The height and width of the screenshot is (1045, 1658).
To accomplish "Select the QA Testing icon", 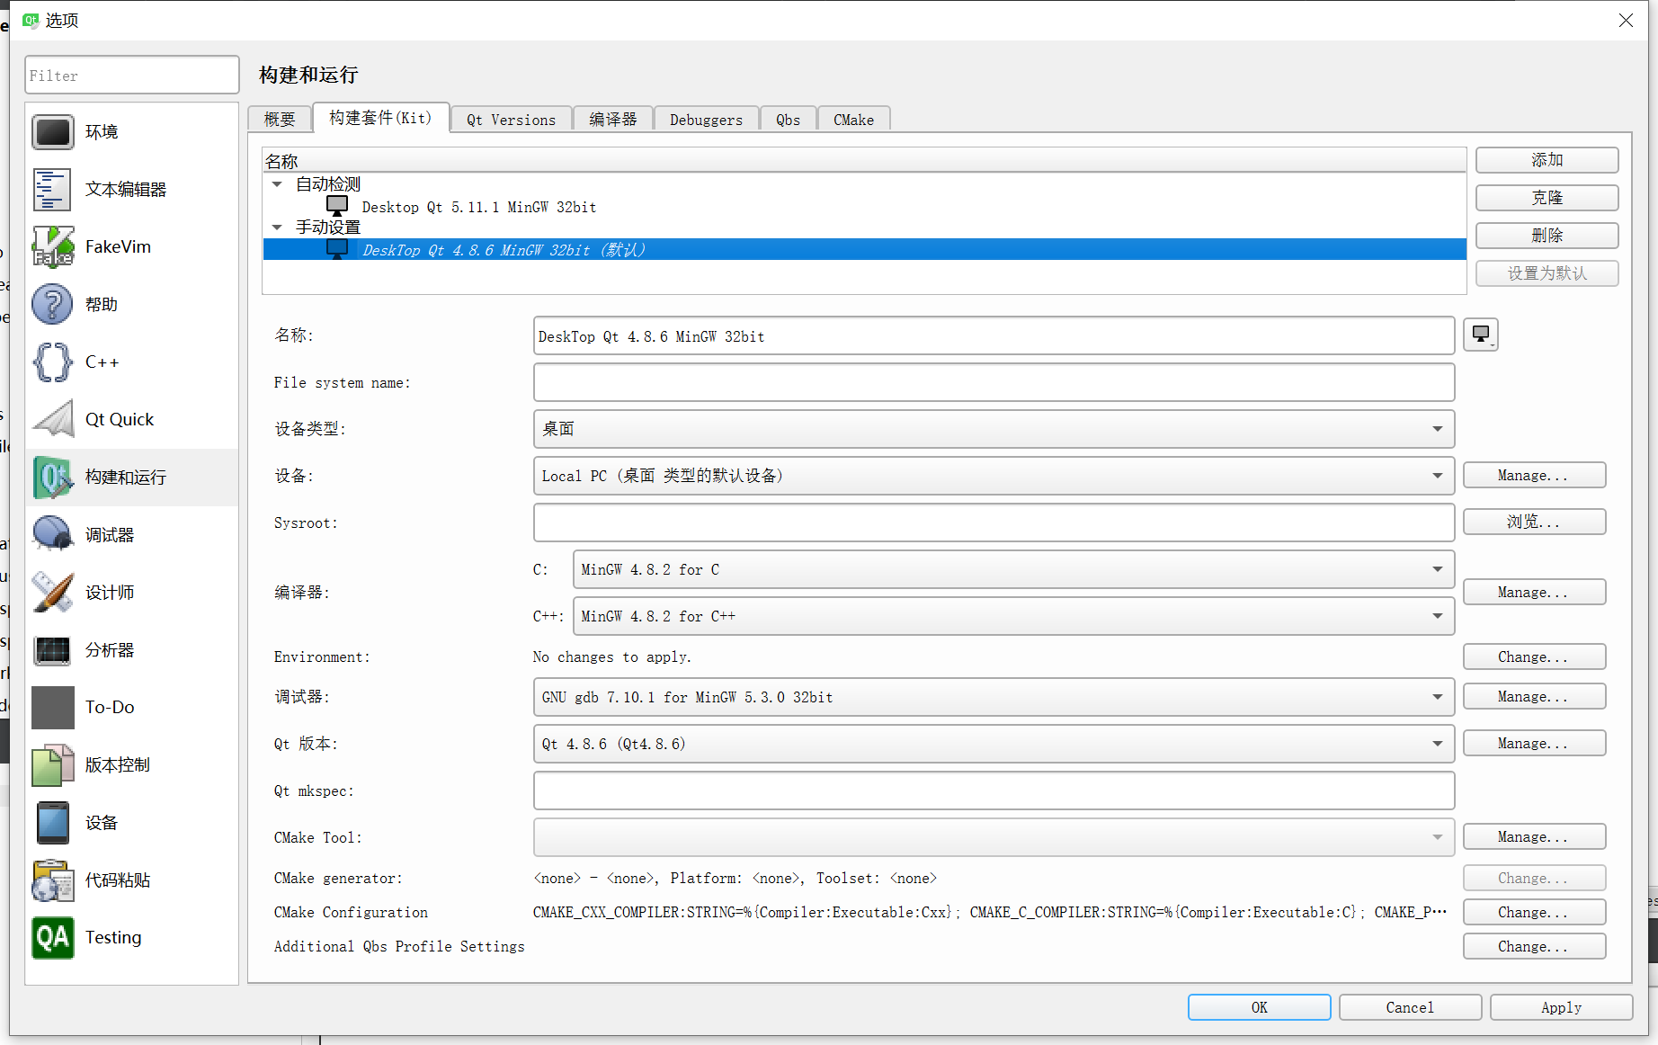I will click(x=52, y=938).
